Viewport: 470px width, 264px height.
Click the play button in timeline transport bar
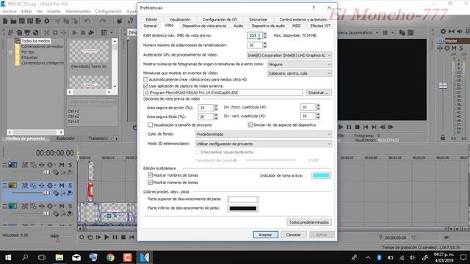pyautogui.click(x=106, y=238)
